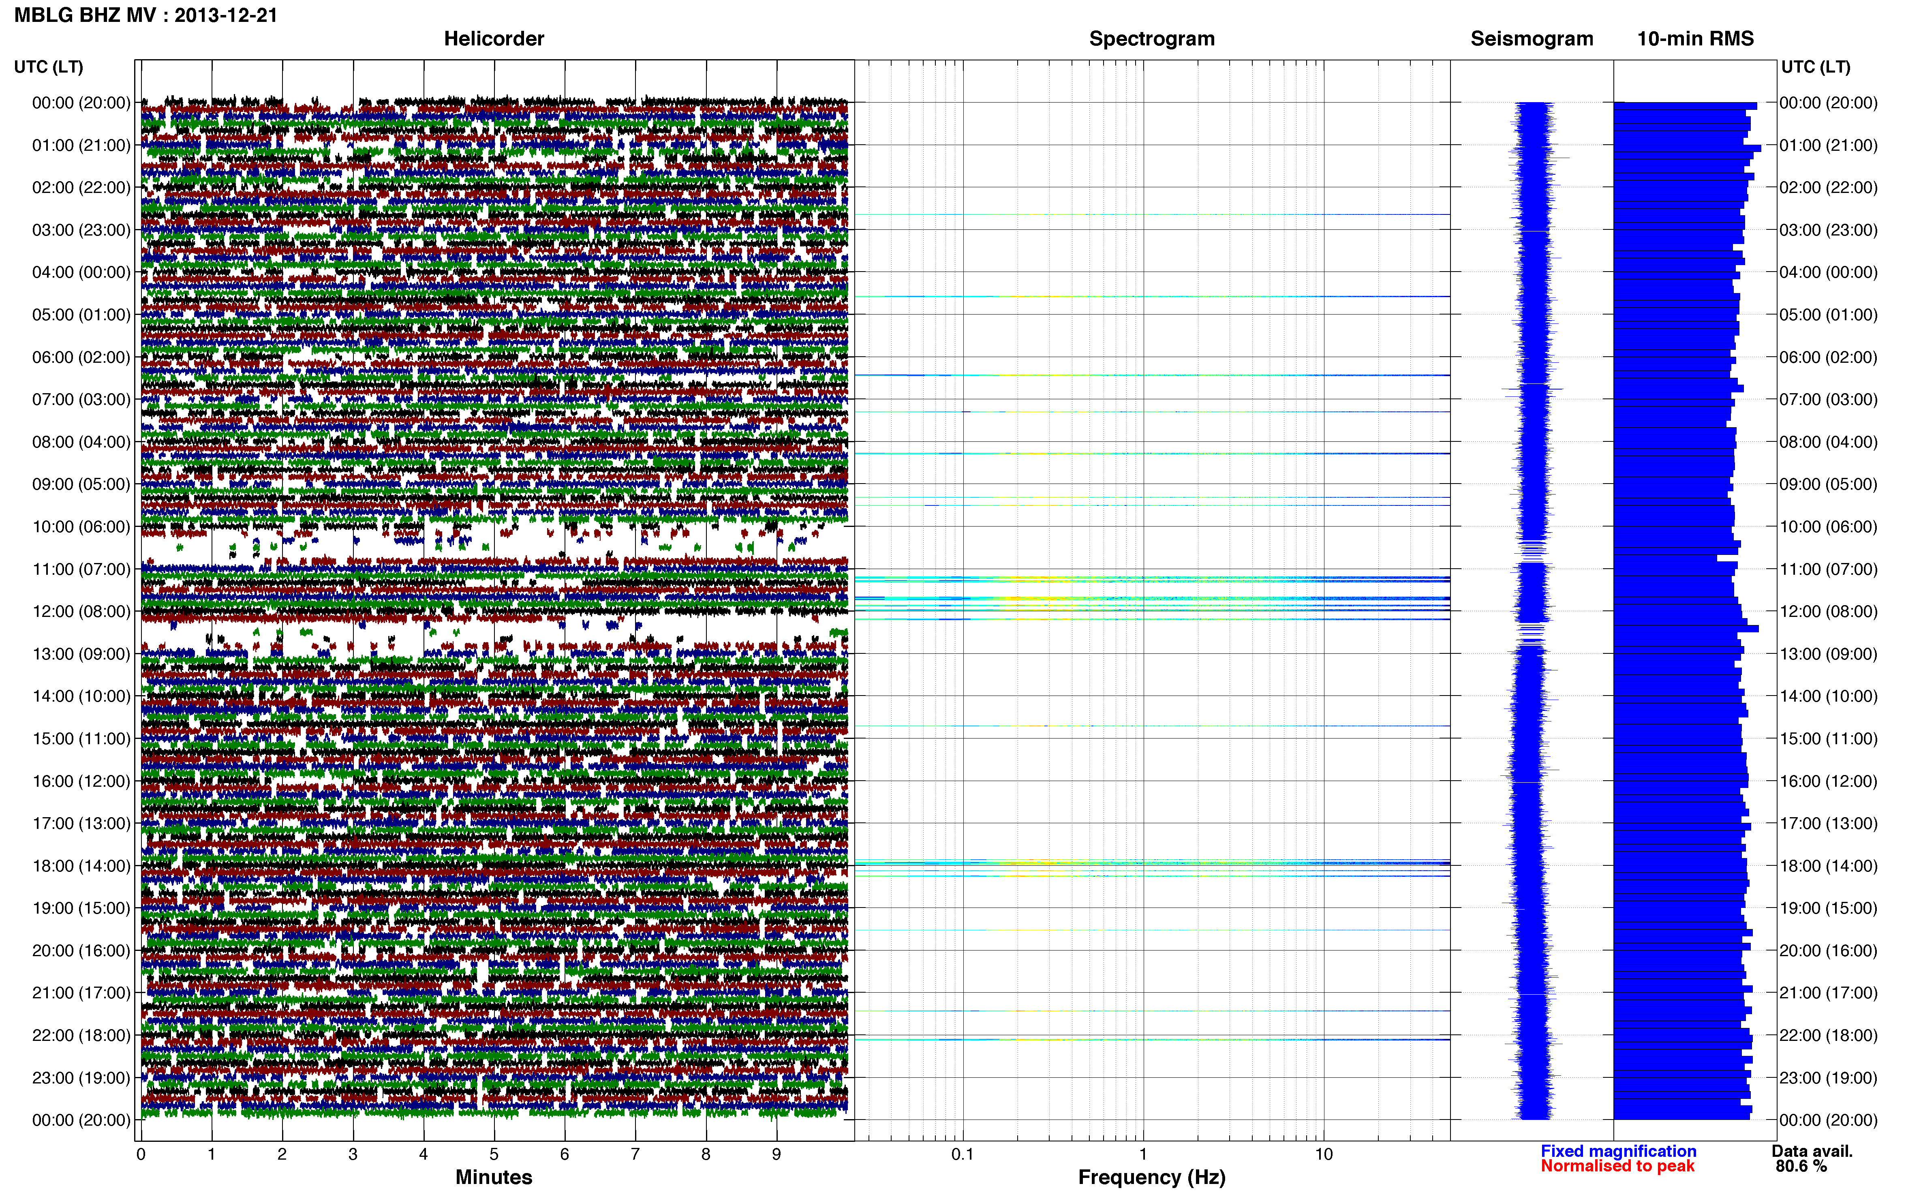Click "03:00 (23:00)" on the left time axis
This screenshot has height=1201, width=1921.
(x=81, y=229)
